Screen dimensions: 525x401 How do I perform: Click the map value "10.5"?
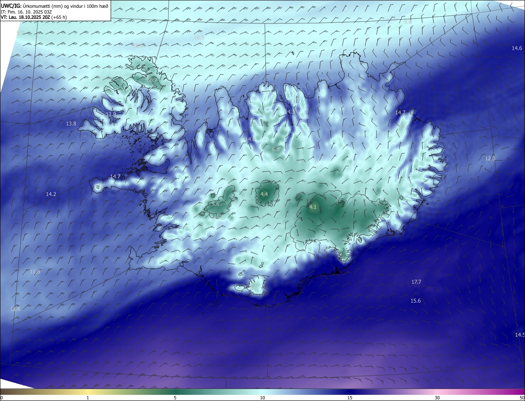pos(199,37)
